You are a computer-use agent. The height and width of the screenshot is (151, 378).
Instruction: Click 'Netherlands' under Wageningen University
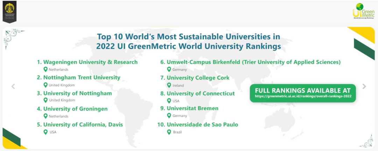[x=58, y=70]
